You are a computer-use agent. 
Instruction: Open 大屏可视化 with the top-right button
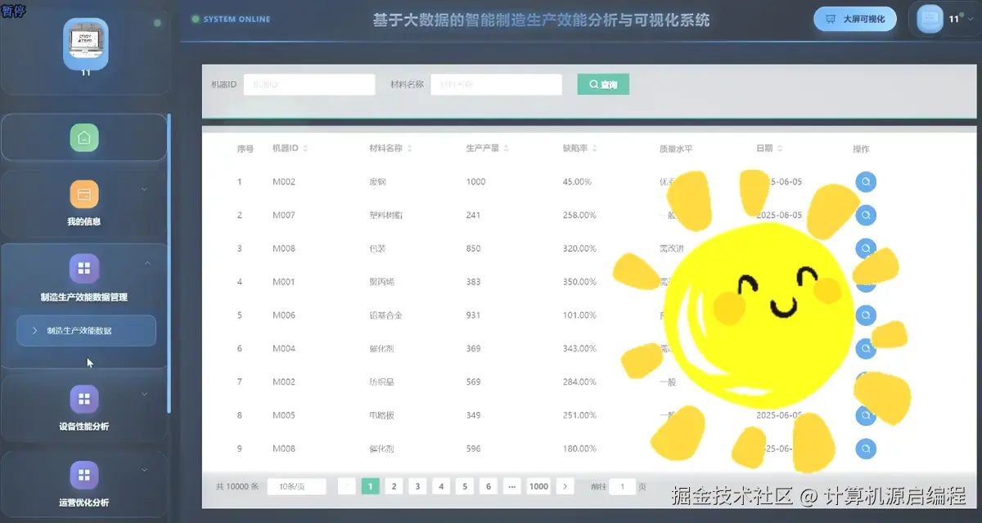point(854,18)
